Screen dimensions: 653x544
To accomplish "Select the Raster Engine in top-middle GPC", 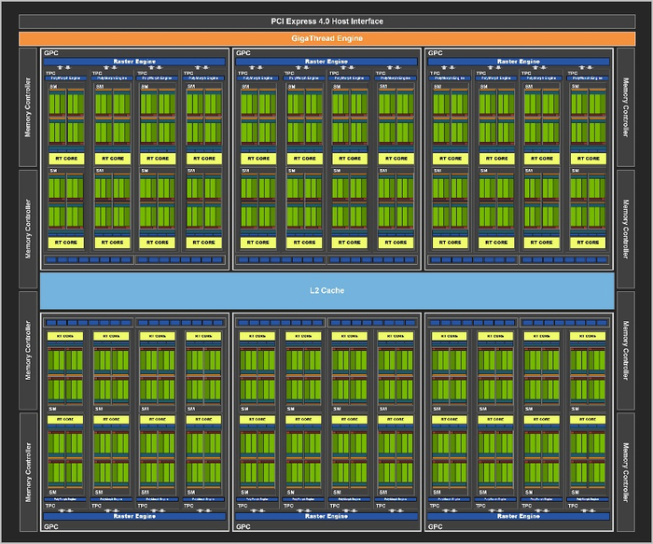I will tap(326, 62).
